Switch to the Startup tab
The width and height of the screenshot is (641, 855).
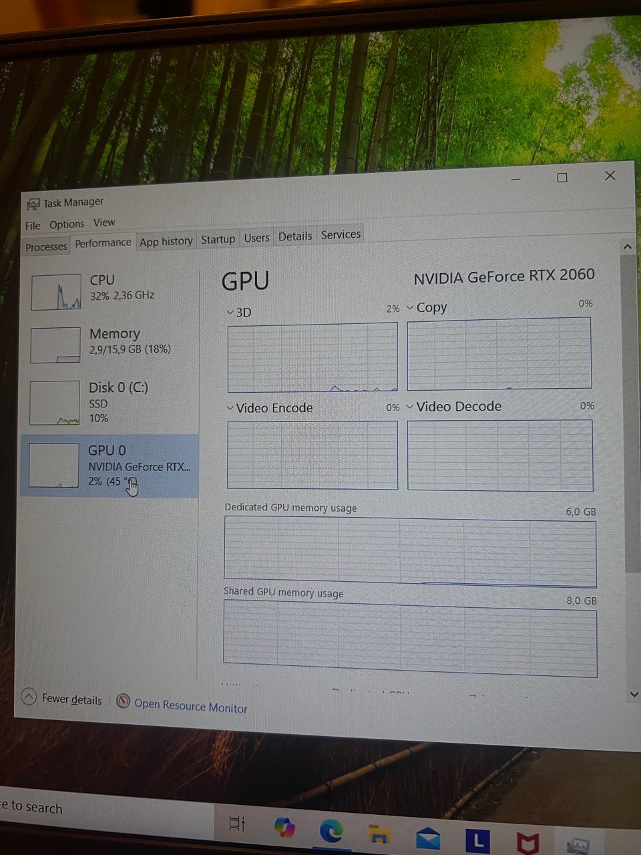click(218, 239)
